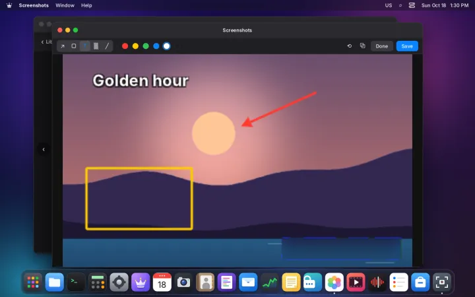475x297 pixels.
Task: Open the Files folder app in dock
Action: click(x=55, y=282)
